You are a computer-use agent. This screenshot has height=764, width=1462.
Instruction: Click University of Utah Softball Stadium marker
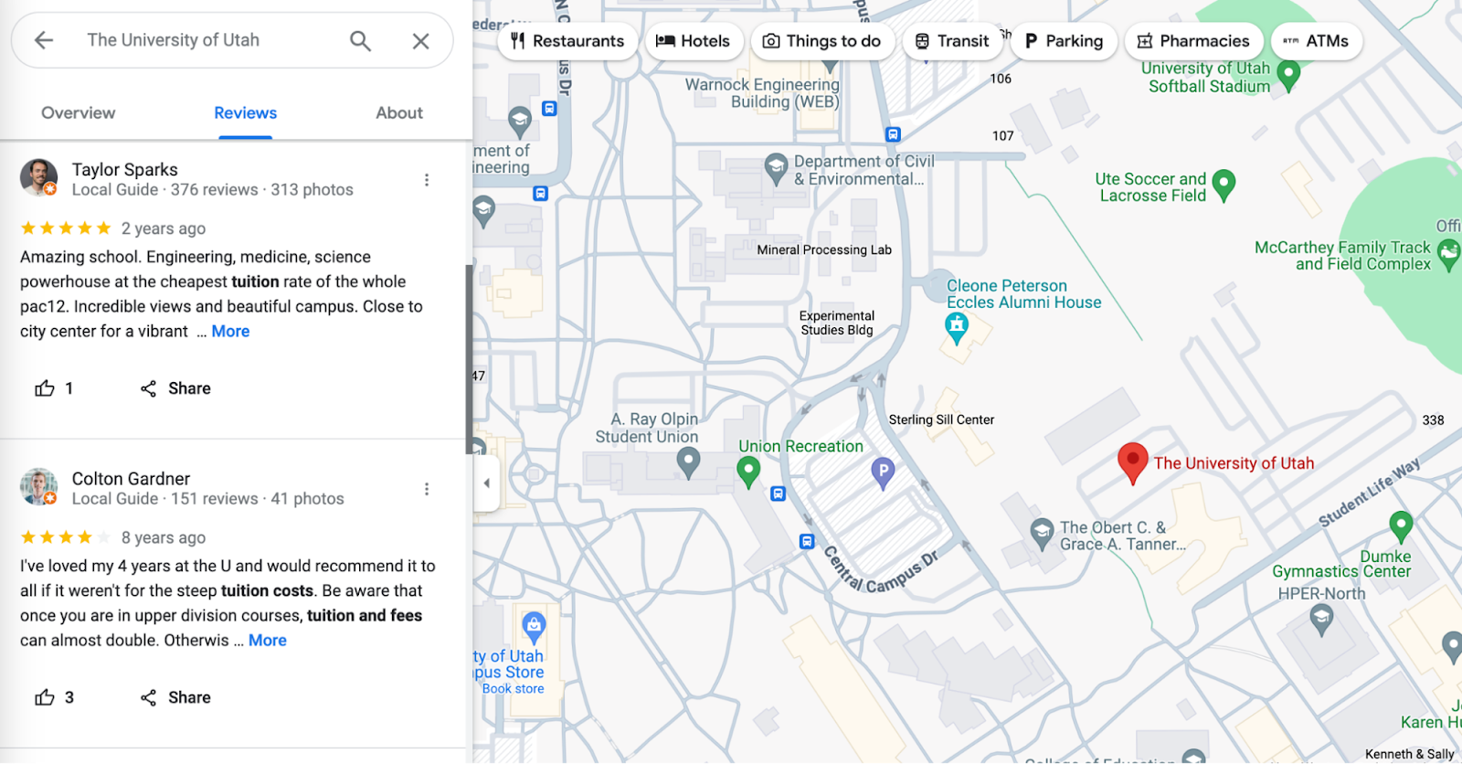coord(1288,76)
